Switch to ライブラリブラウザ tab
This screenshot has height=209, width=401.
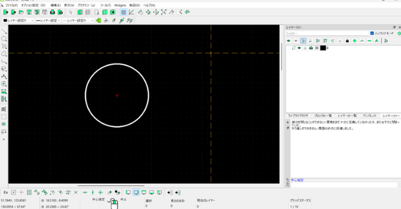click(x=298, y=116)
